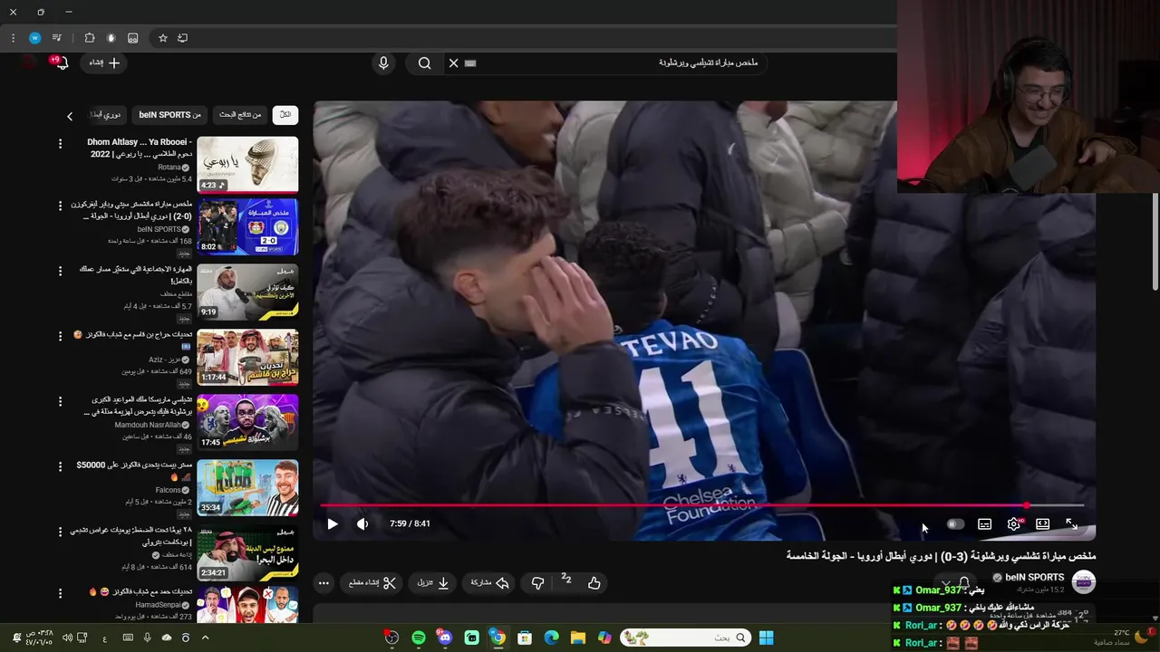Open the taskbar volume speaker icon
1160x652 pixels.
click(x=68, y=638)
